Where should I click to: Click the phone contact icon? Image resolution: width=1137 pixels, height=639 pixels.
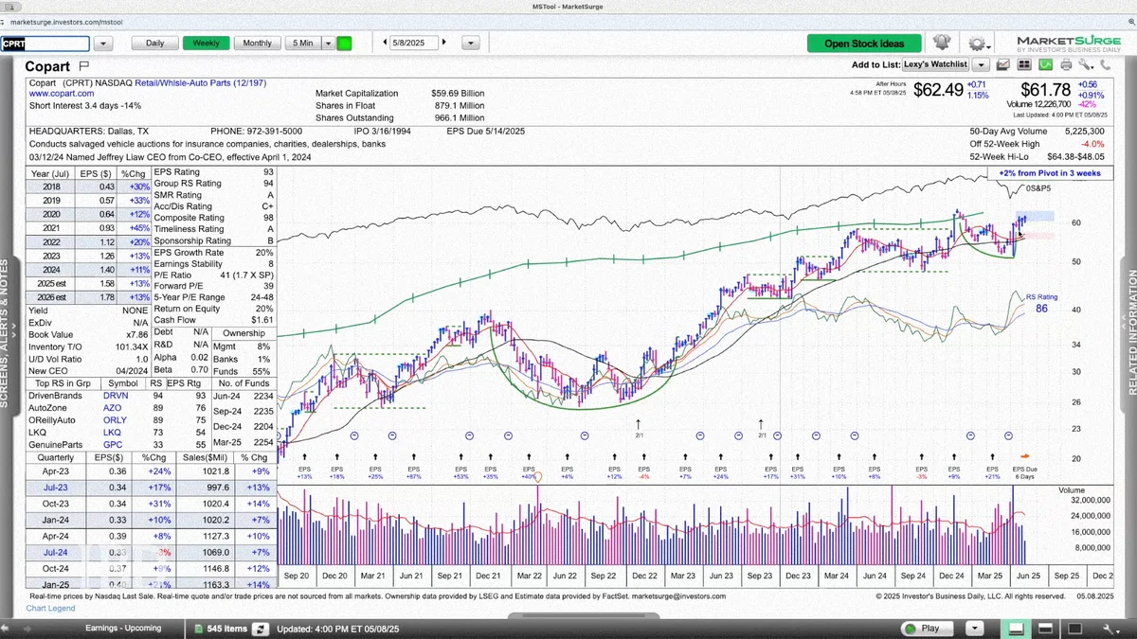pyautogui.click(x=1105, y=64)
